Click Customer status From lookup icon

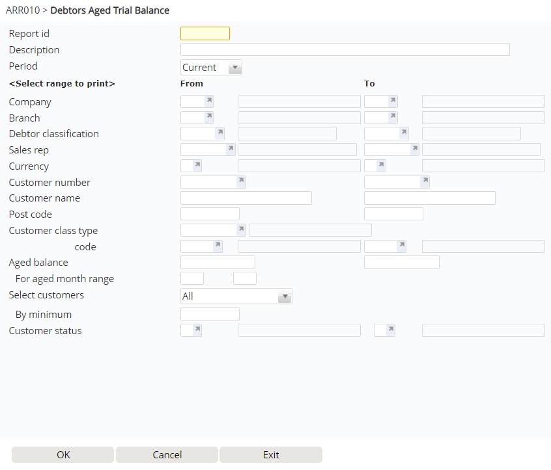point(197,330)
